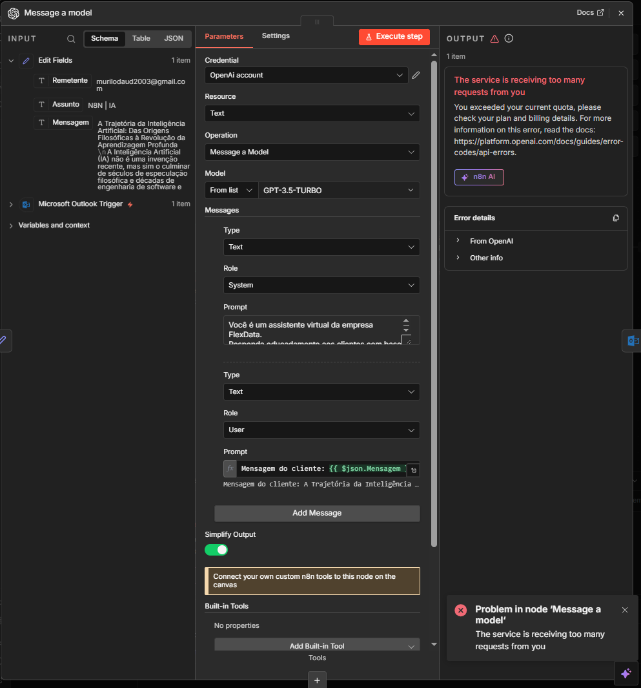Open the expression editor icon of user prompt
641x688 pixels.
413,470
